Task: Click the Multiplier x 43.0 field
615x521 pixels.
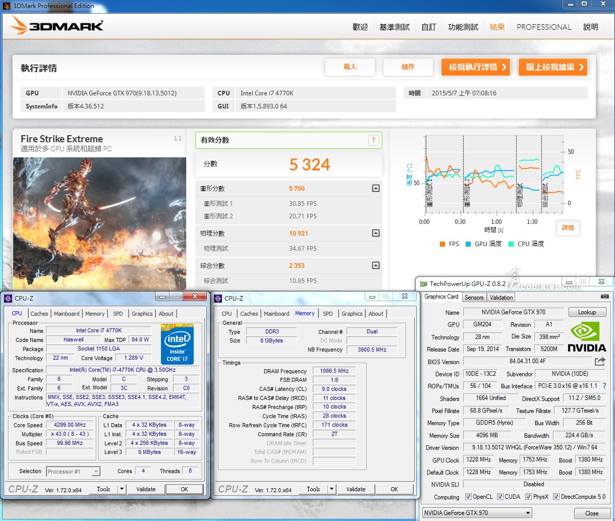Action: (x=70, y=434)
